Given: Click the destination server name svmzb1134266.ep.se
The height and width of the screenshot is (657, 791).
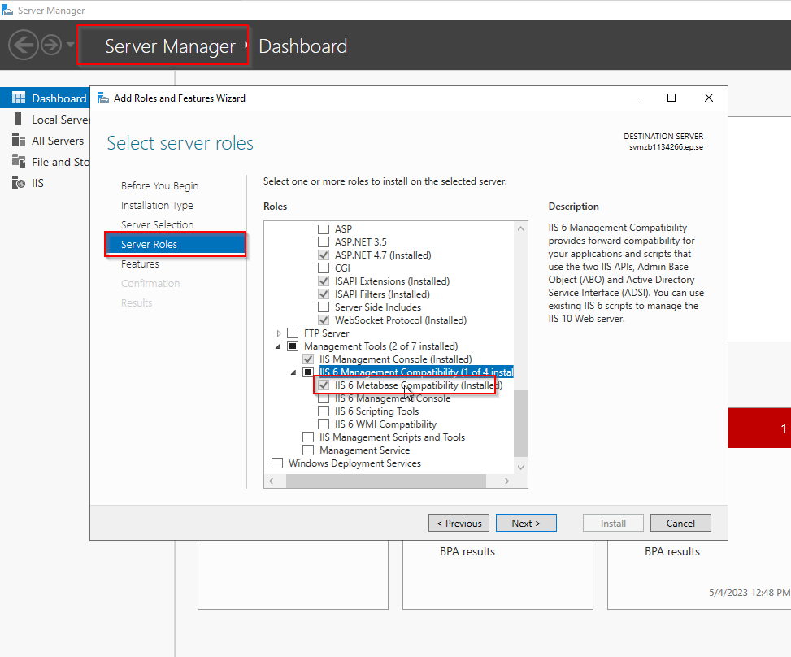Looking at the screenshot, I should pyautogui.click(x=666, y=147).
